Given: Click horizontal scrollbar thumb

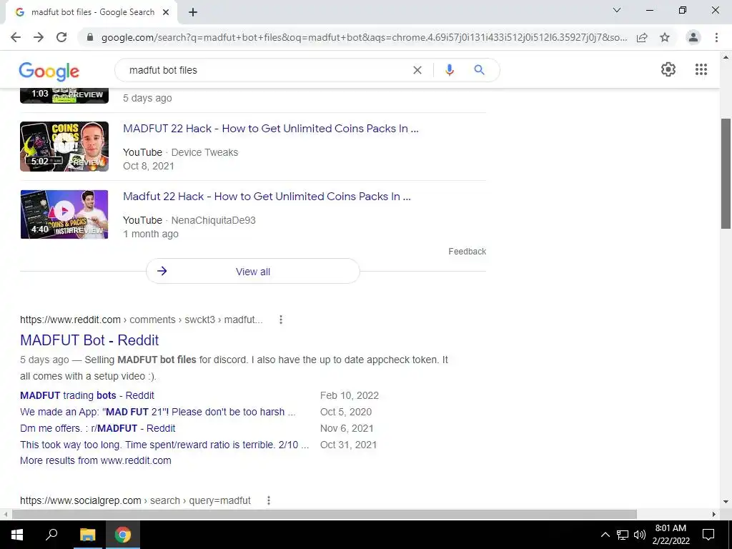Looking at the screenshot, I should 325,515.
